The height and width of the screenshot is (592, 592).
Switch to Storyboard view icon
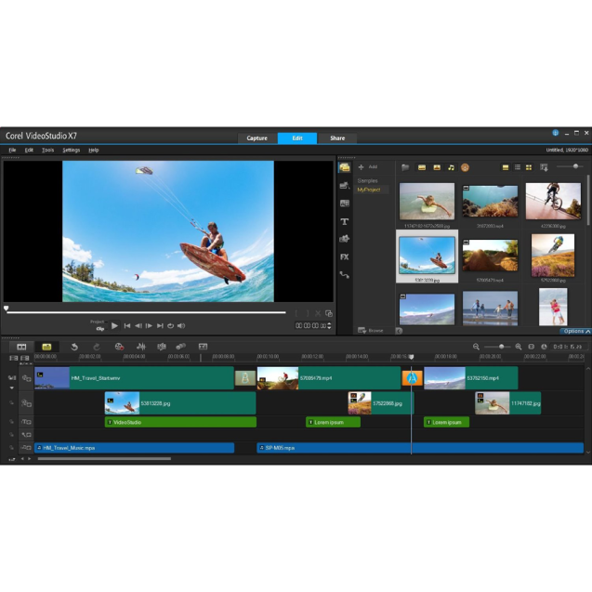(x=21, y=347)
